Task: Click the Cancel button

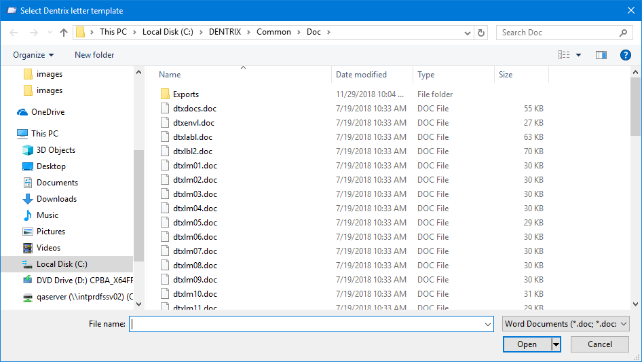Action: pyautogui.click(x=599, y=344)
